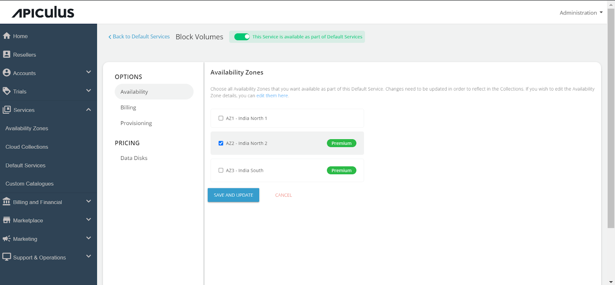The height and width of the screenshot is (285, 615).
Task: Click the Home house icon in sidebar
Action: click(x=7, y=36)
